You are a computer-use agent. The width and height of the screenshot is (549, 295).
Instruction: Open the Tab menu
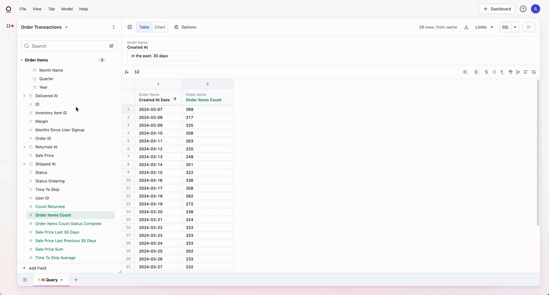(52, 9)
